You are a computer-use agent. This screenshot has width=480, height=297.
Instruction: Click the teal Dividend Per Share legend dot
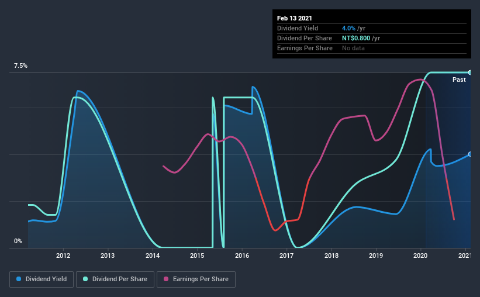(85, 279)
